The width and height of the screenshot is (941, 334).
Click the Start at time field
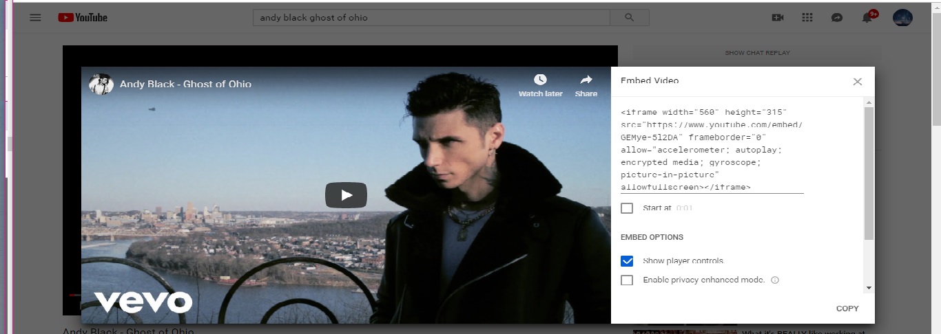[685, 208]
